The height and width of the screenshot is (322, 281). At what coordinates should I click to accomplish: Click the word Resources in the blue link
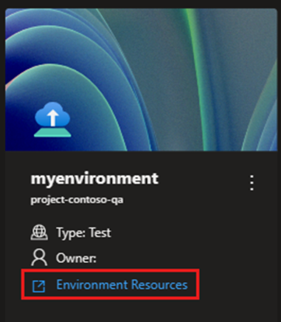[159, 285]
